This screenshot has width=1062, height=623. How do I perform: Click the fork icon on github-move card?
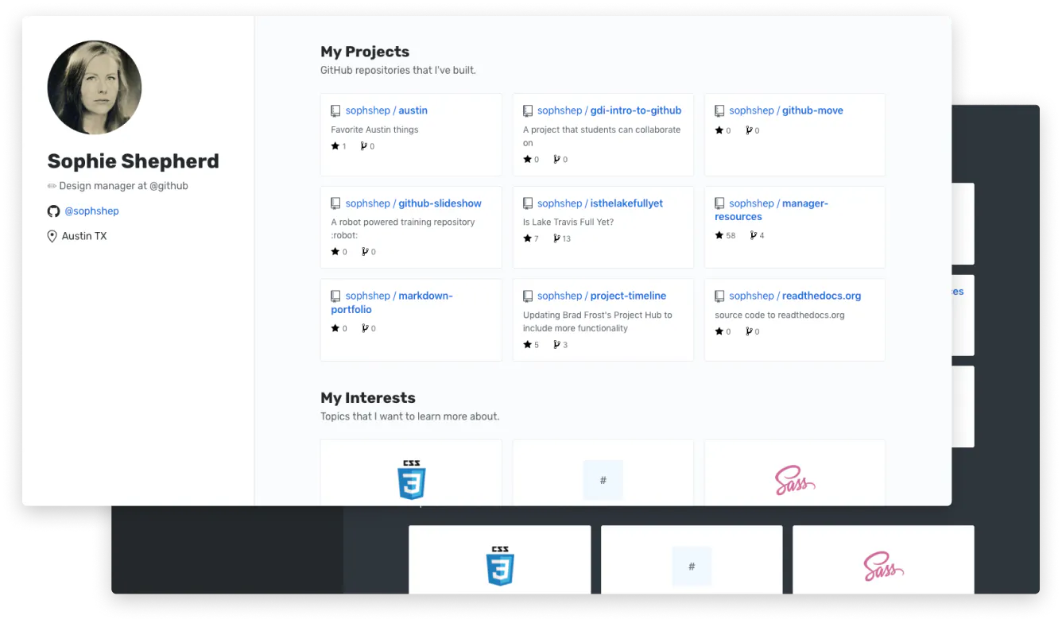(748, 130)
